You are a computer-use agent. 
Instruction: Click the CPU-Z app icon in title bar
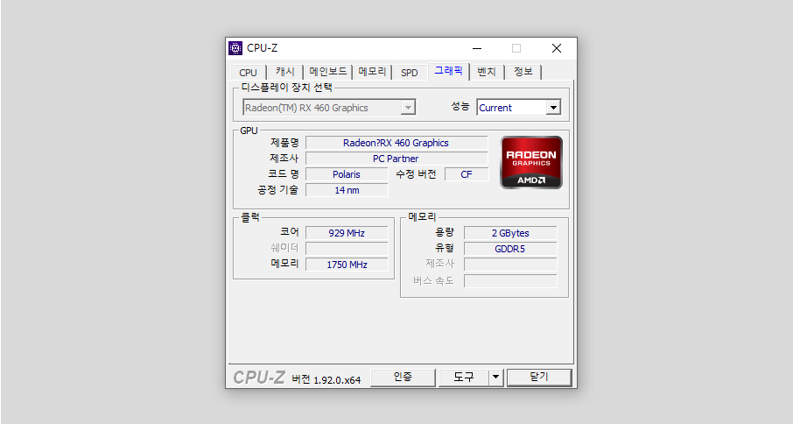[x=235, y=48]
